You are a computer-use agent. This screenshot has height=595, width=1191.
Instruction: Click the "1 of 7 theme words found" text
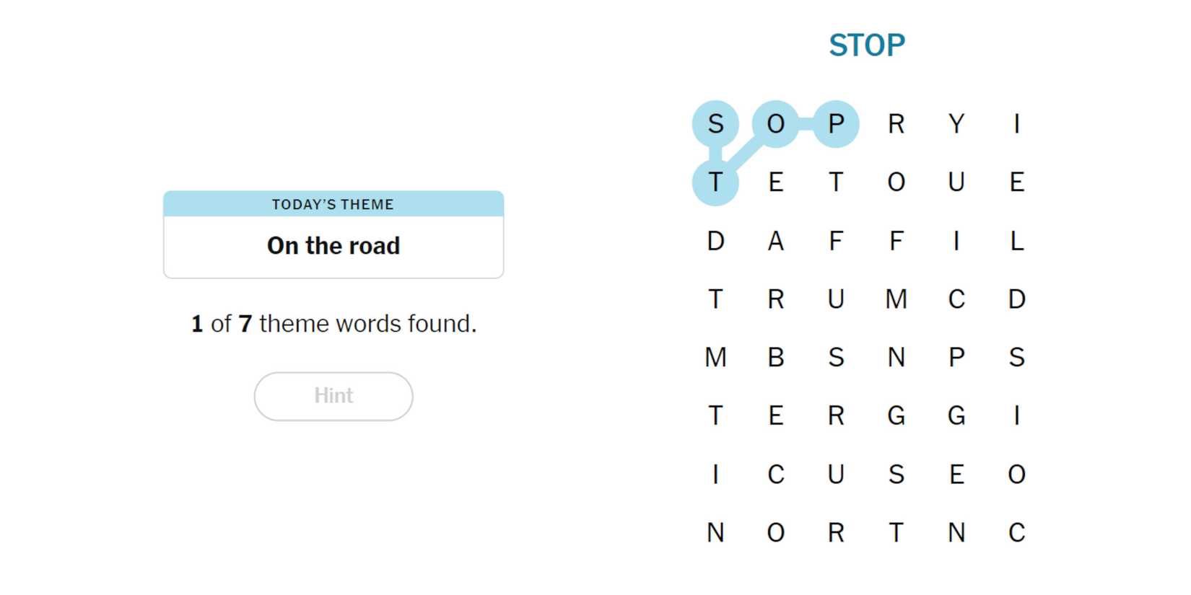point(333,324)
